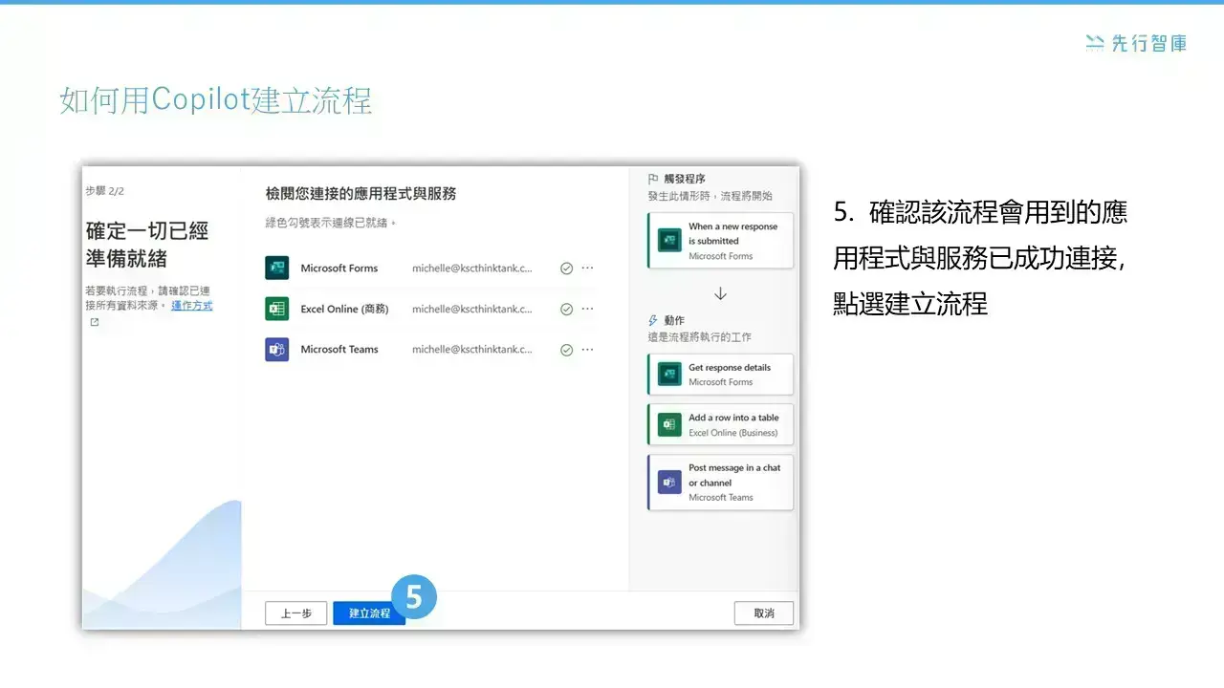1224x688 pixels.
Task: Click Excel icon in Add a row card
Action: (669, 424)
